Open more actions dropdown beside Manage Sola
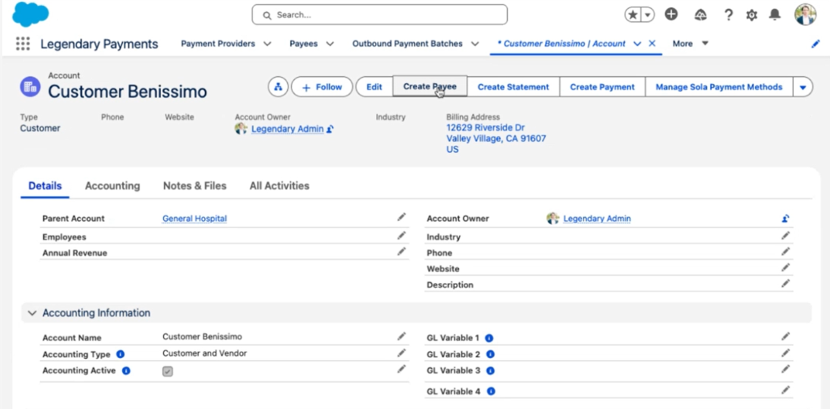Screen dimensions: 830x409 [x=803, y=87]
